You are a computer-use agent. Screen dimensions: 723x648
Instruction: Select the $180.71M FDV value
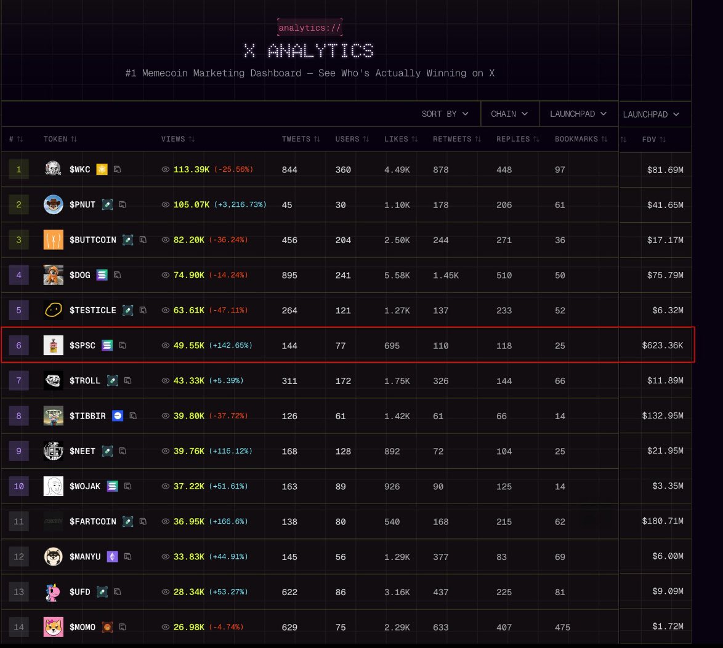[x=663, y=521]
